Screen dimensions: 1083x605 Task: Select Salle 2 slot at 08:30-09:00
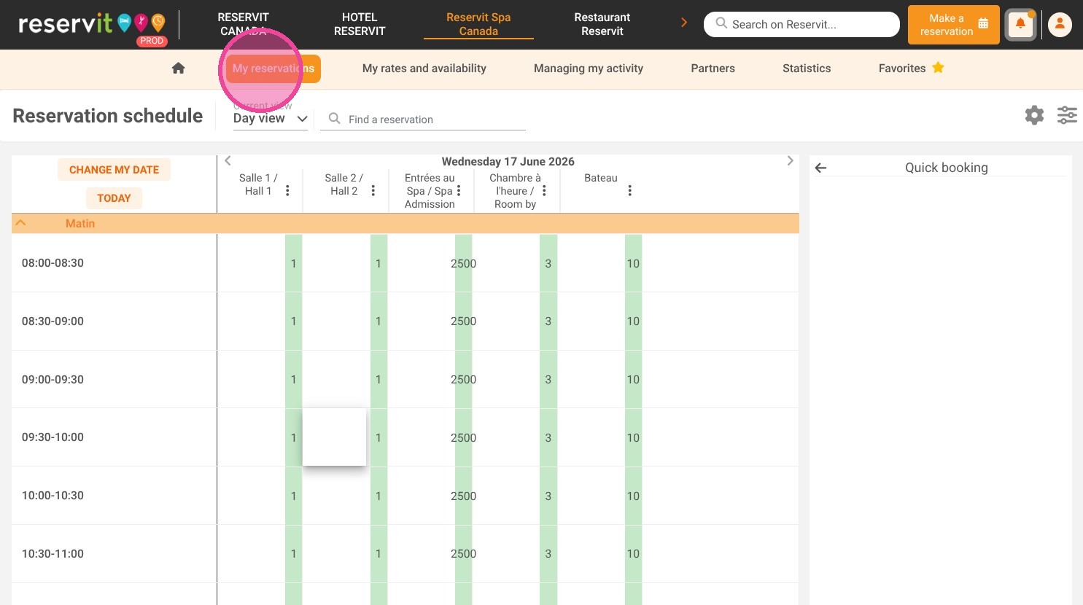click(379, 321)
